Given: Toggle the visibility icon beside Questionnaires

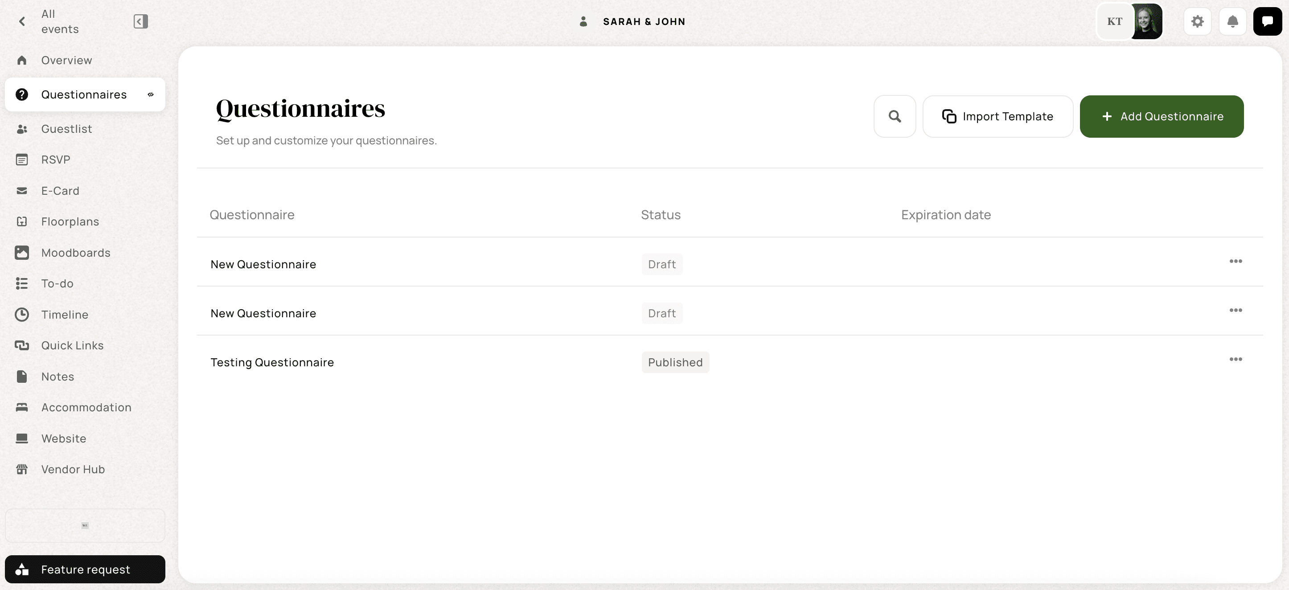Looking at the screenshot, I should (151, 94).
